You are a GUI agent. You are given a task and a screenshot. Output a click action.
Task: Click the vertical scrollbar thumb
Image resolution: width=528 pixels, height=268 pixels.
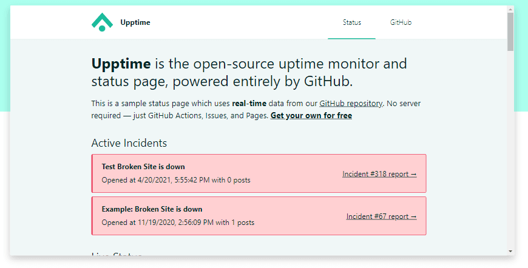click(510, 30)
